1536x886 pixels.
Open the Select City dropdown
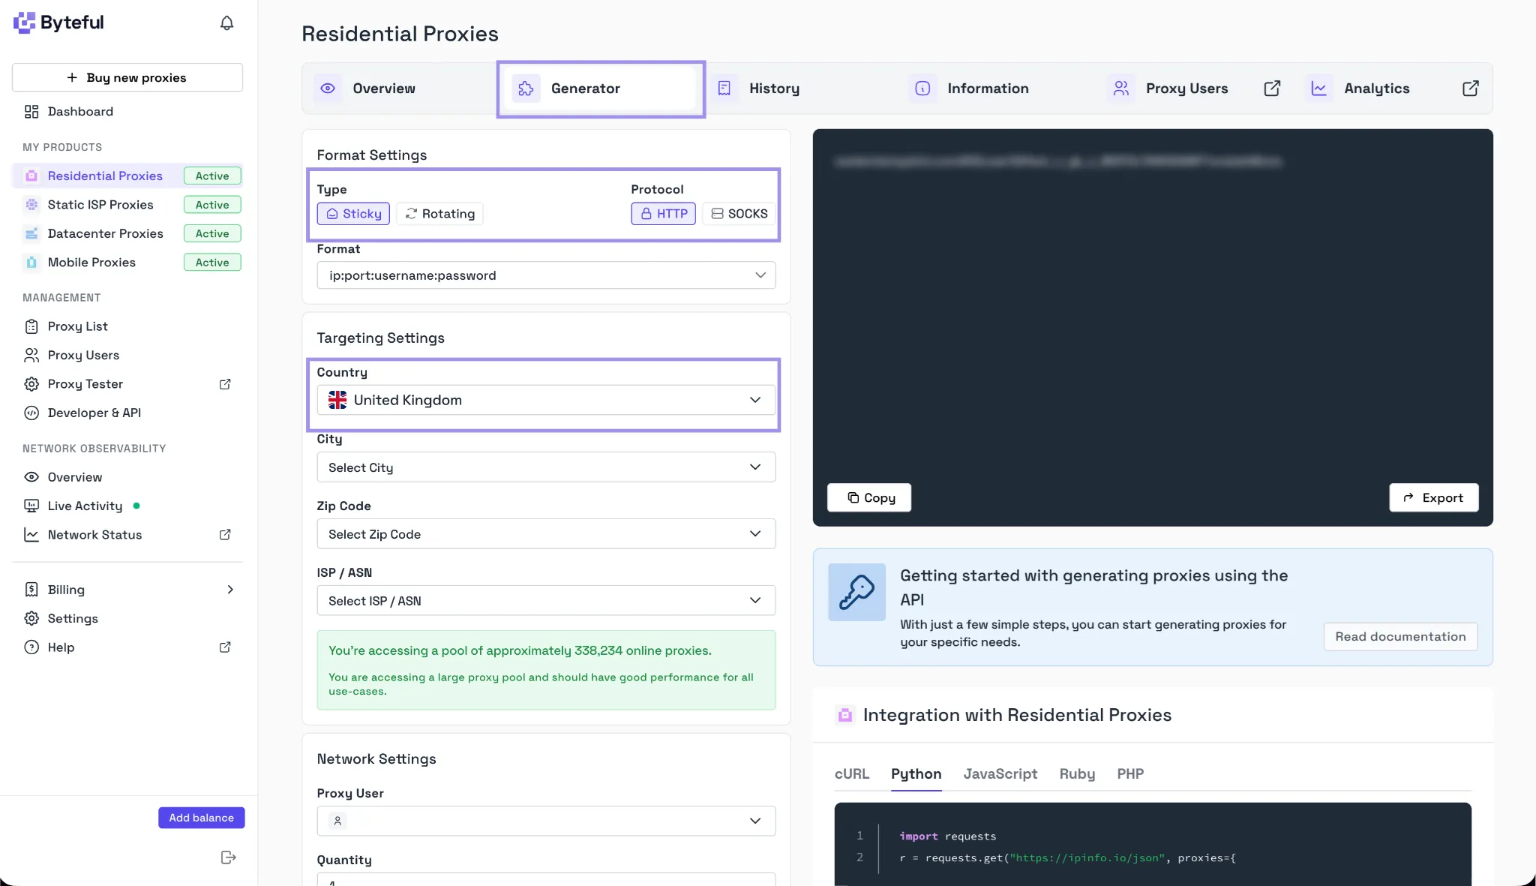546,467
